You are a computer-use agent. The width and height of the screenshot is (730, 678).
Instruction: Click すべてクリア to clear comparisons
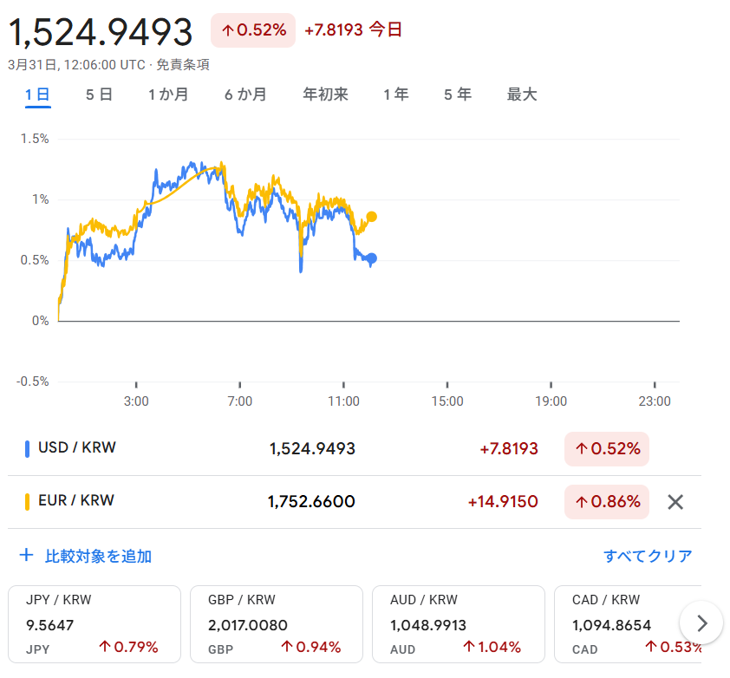pyautogui.click(x=648, y=557)
